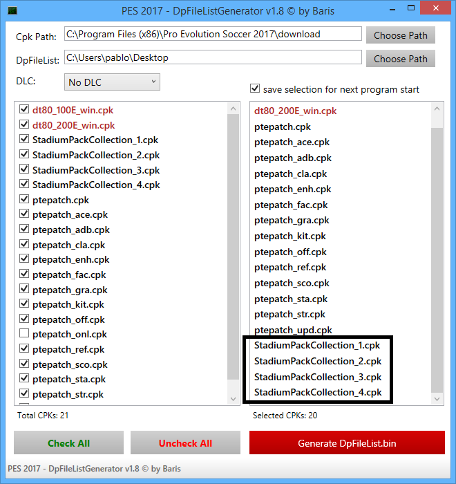This screenshot has width=456, height=484.
Task: Uncheck ptepatch_ref.cpk checkbox
Action: pos(24,348)
